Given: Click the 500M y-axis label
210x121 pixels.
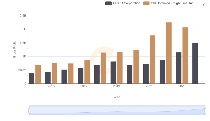Looking at the screenshot, I should 22,70.
